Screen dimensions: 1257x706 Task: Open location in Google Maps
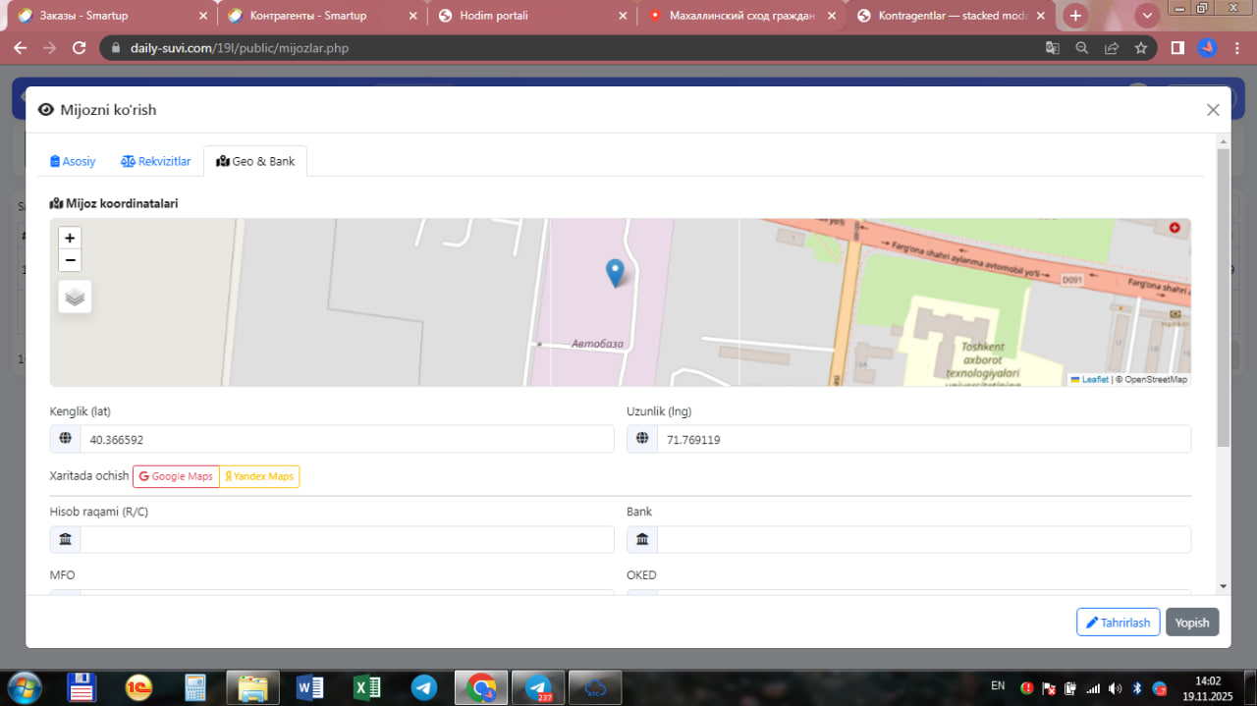pos(176,476)
